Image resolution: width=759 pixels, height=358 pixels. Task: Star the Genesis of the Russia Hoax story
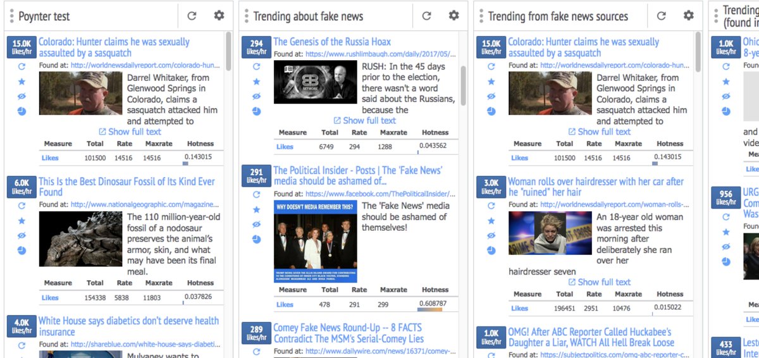256,82
